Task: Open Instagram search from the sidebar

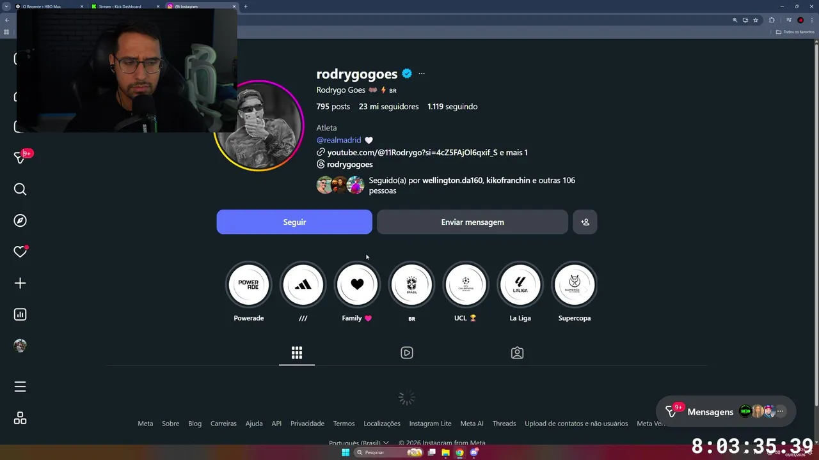Action: click(x=20, y=189)
